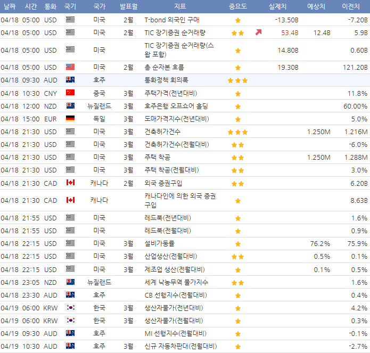Click the US flag in the 총 순자본 흐름 row

coord(70,67)
